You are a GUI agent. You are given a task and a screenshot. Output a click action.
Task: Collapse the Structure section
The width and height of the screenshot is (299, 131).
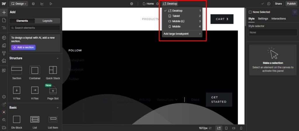coord(58,58)
